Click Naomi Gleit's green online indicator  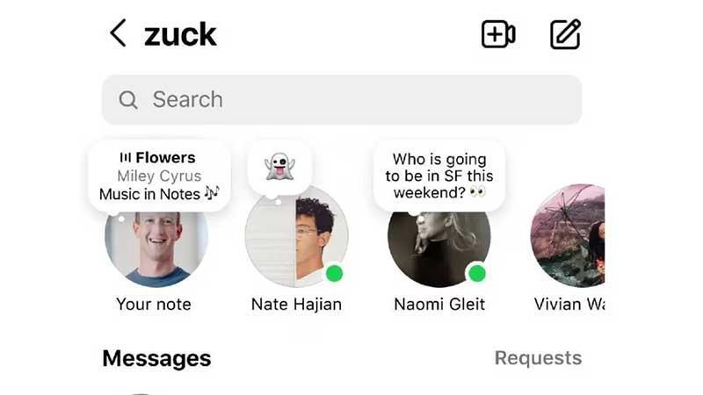tap(477, 274)
